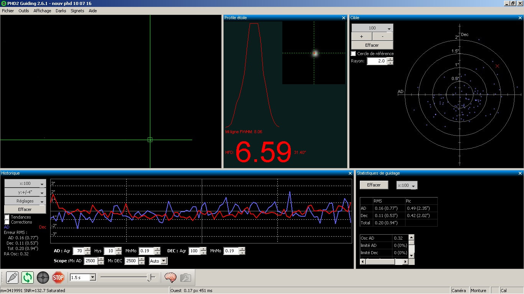Viewport: 524px width, 294px height.
Task: Enable the Tendances checkbox
Action: [x=7, y=217]
